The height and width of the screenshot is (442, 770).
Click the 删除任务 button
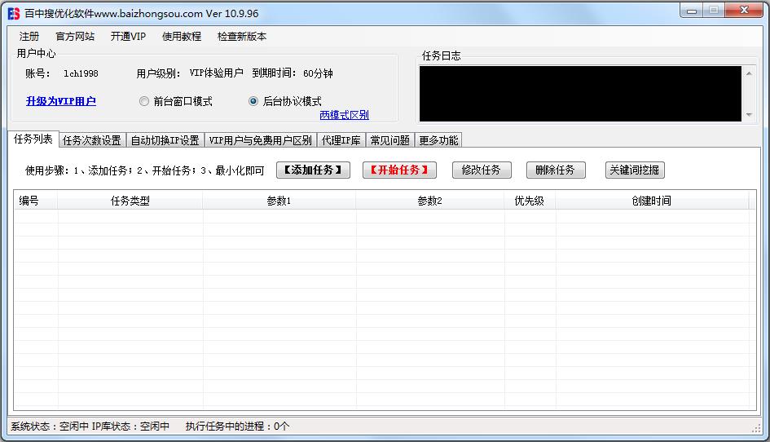(x=556, y=170)
